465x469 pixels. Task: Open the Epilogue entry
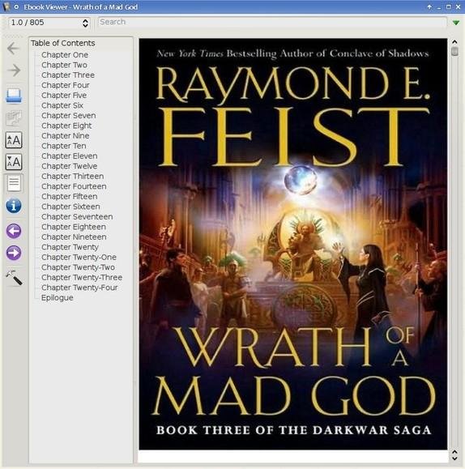click(58, 297)
